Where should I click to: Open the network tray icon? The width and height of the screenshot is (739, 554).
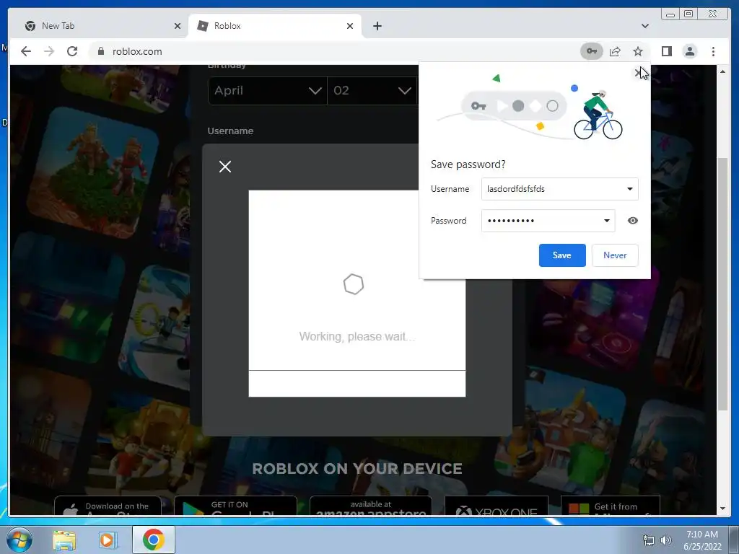coord(649,540)
